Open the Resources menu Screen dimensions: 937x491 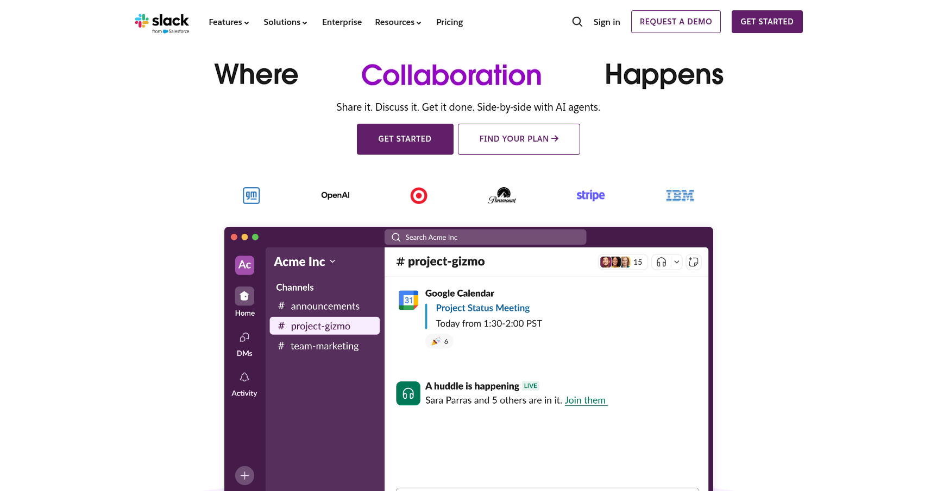(x=398, y=22)
